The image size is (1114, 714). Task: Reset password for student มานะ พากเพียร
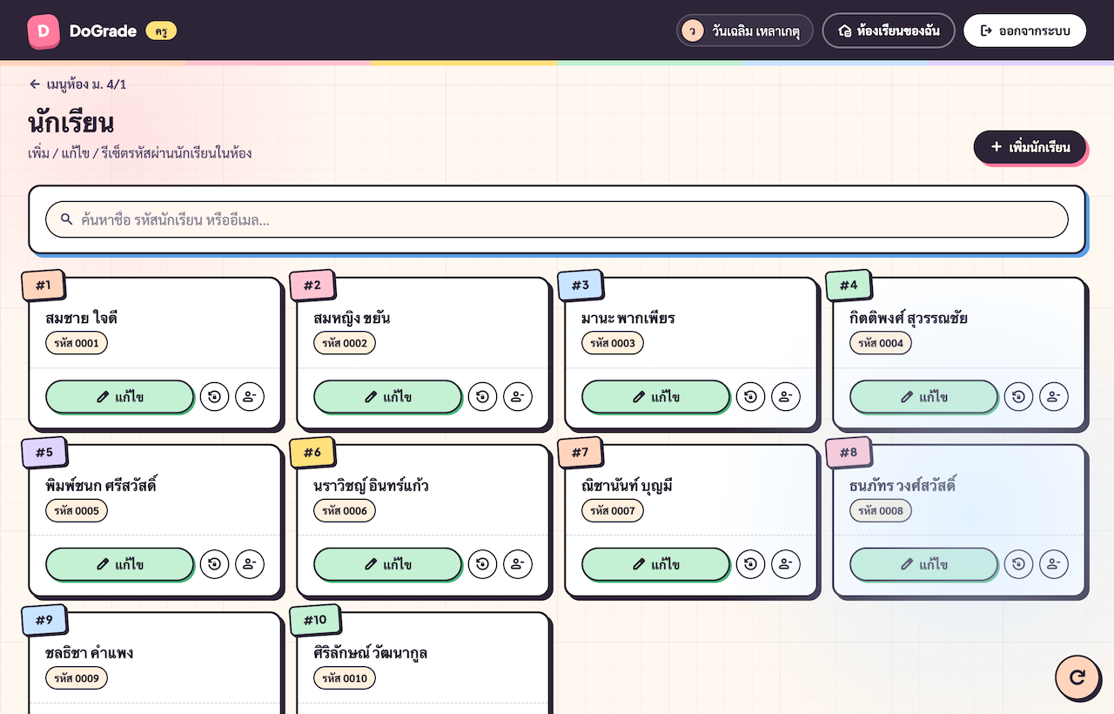coord(751,397)
